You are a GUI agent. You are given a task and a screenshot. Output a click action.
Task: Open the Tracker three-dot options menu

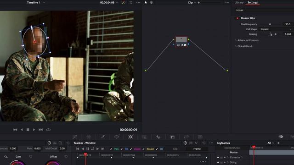point(211,143)
